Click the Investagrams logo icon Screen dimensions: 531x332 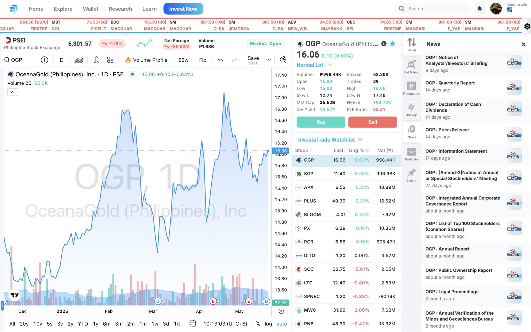tap(13, 9)
